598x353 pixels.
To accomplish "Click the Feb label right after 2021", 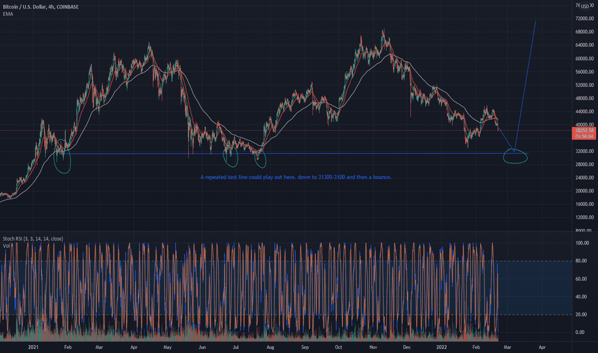I will point(68,347).
